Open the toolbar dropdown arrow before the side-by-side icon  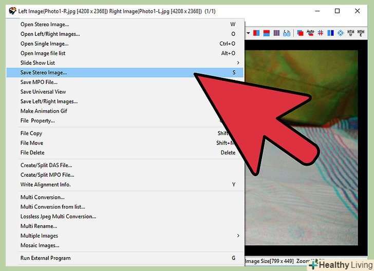[x=248, y=33]
